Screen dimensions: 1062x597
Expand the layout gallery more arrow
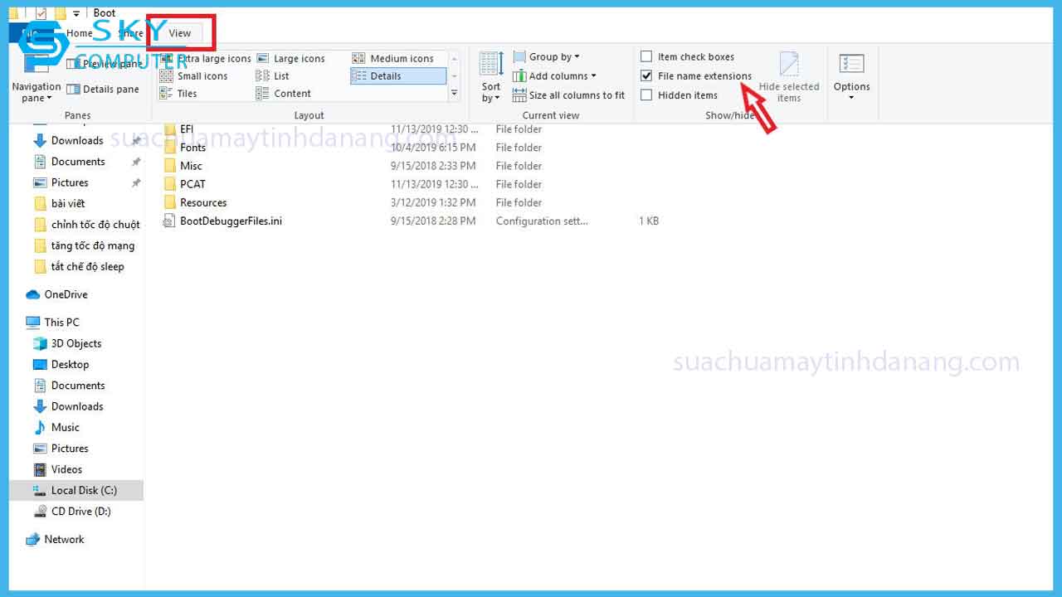pyautogui.click(x=454, y=95)
